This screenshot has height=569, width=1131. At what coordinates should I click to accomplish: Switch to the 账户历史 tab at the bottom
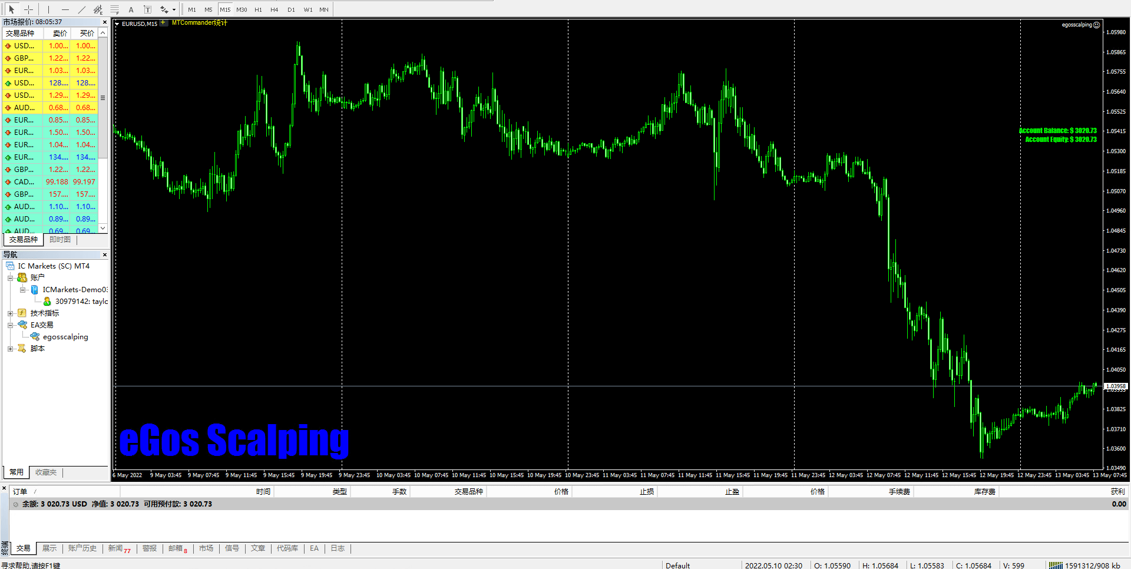82,548
